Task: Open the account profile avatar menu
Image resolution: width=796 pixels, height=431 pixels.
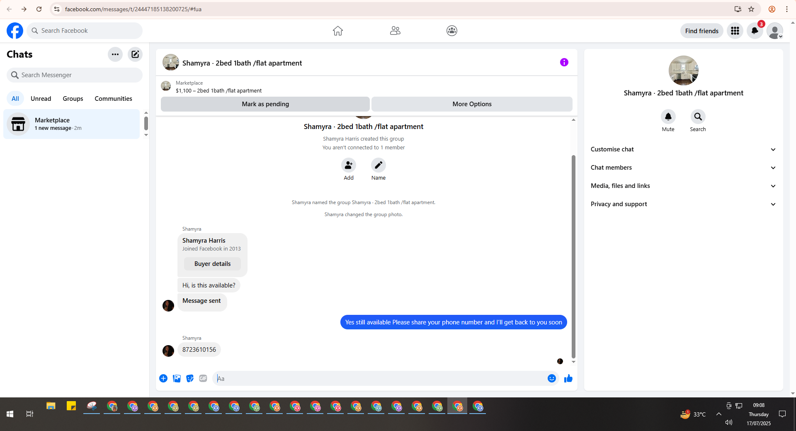Action: [774, 31]
